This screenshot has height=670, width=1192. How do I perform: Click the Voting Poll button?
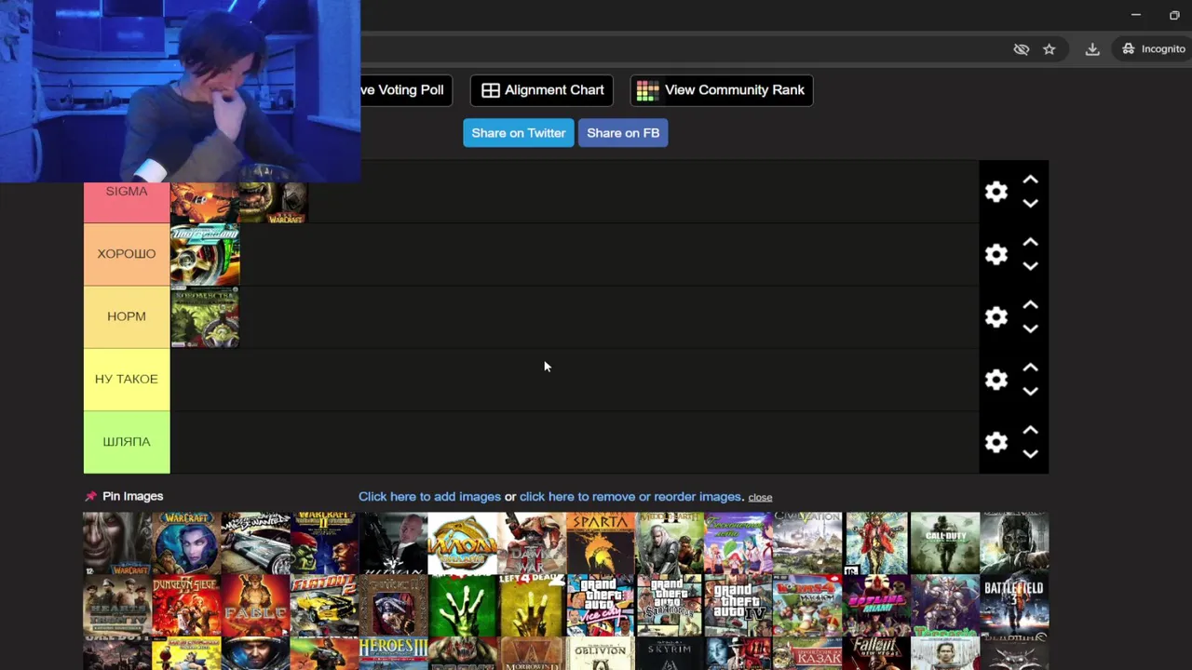[x=407, y=90]
